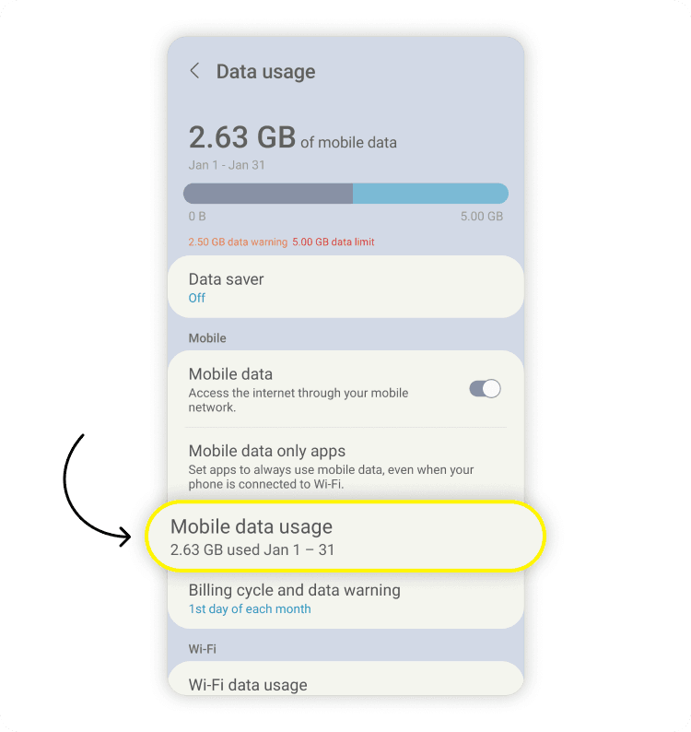Click the '5.00 GB data limit' label

pyautogui.click(x=334, y=242)
